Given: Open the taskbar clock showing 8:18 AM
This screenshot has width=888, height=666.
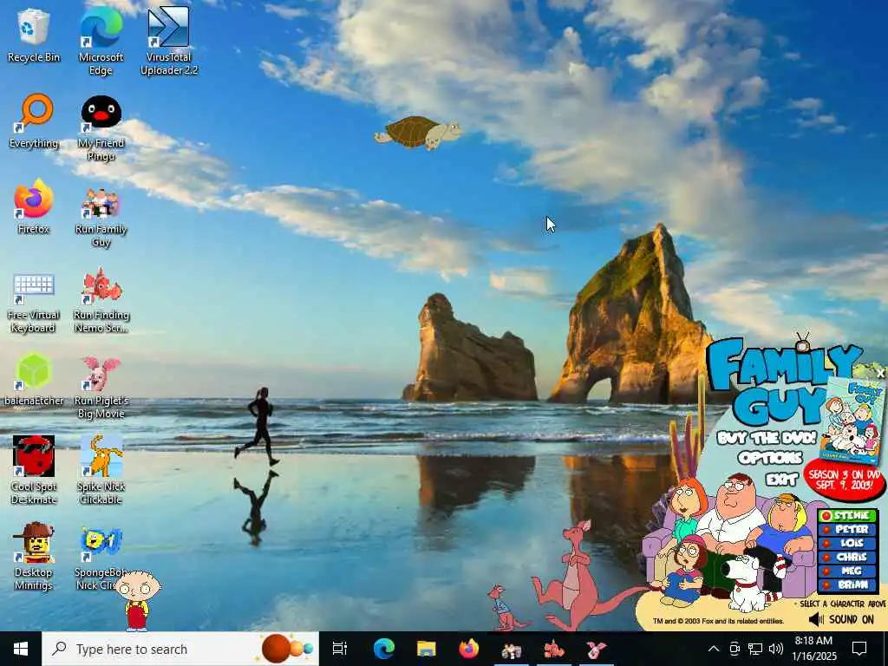Looking at the screenshot, I should (813, 649).
